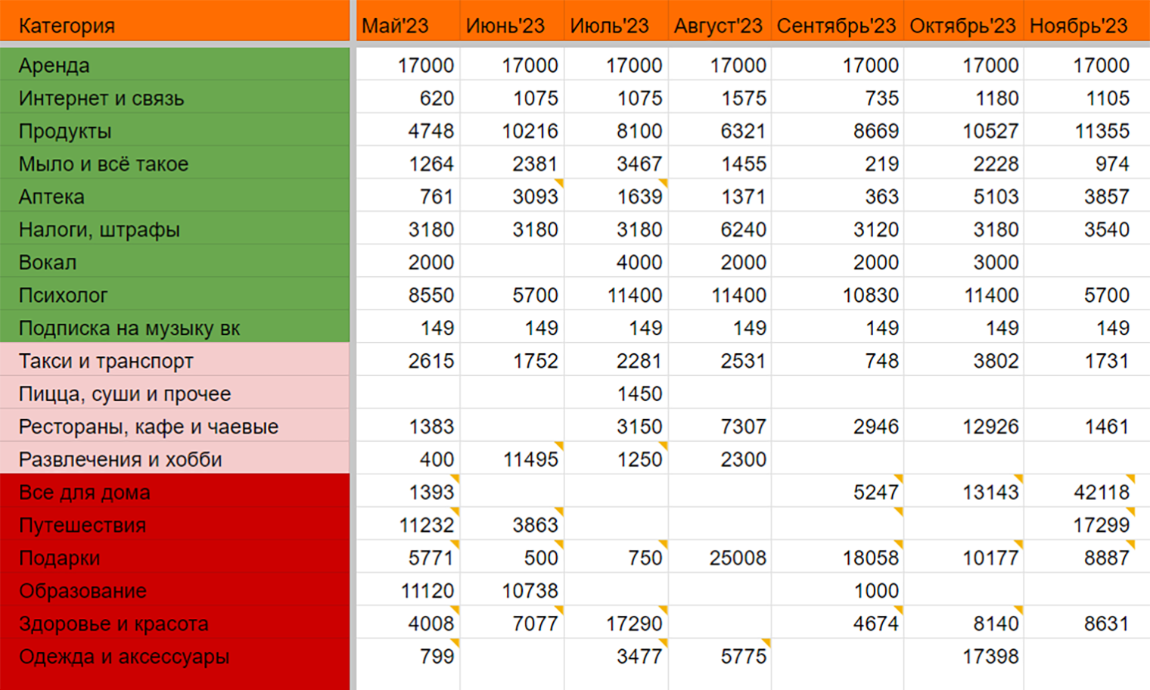Select the Август'23 column header
The height and width of the screenshot is (690, 1150).
point(720,21)
